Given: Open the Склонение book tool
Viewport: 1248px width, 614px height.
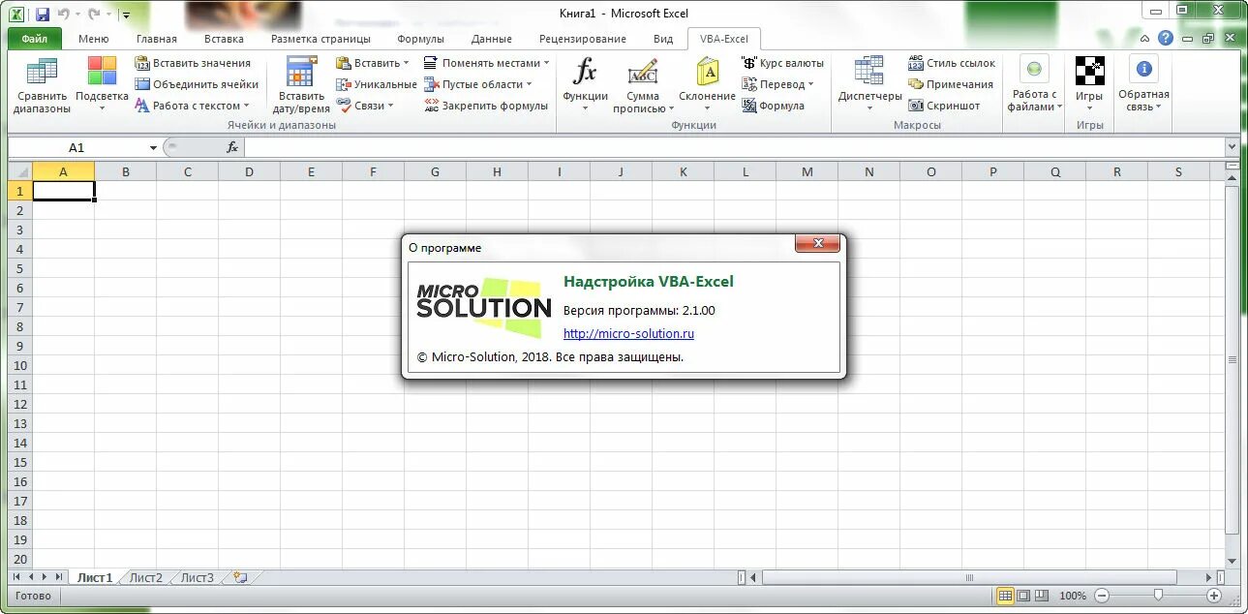Looking at the screenshot, I should click(x=707, y=85).
